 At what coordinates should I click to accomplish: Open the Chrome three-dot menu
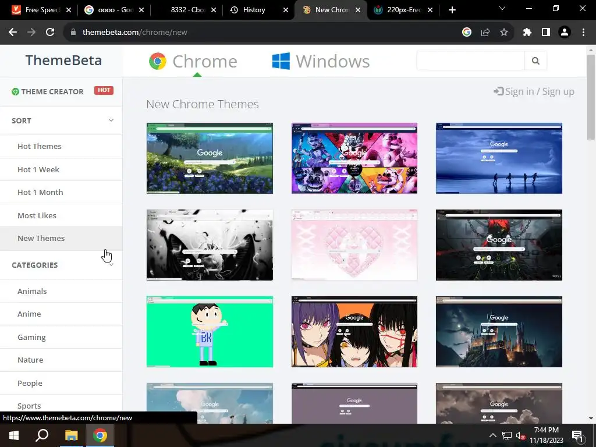[583, 33]
